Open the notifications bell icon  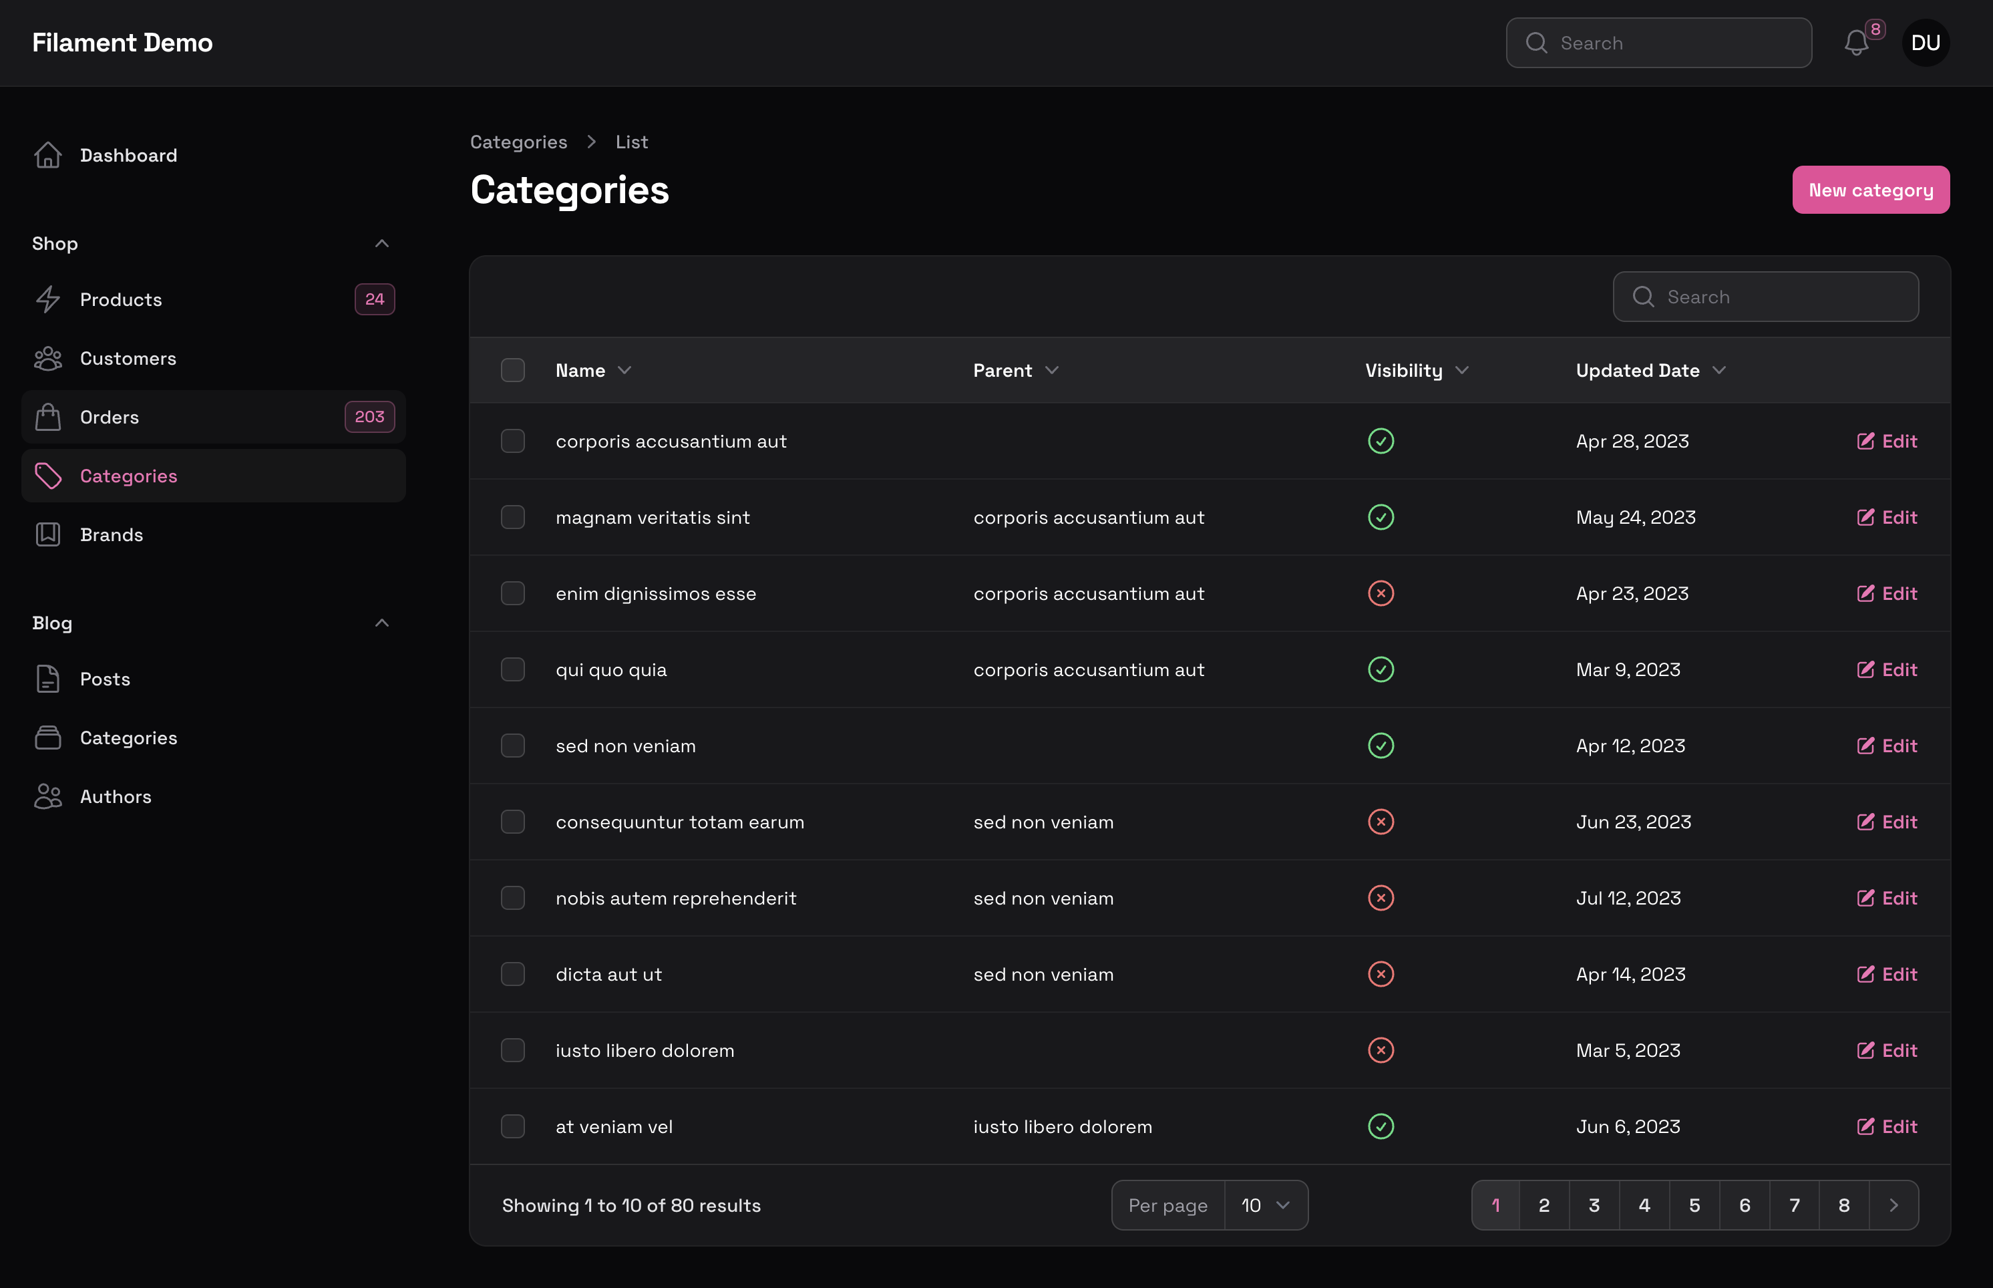(1855, 43)
